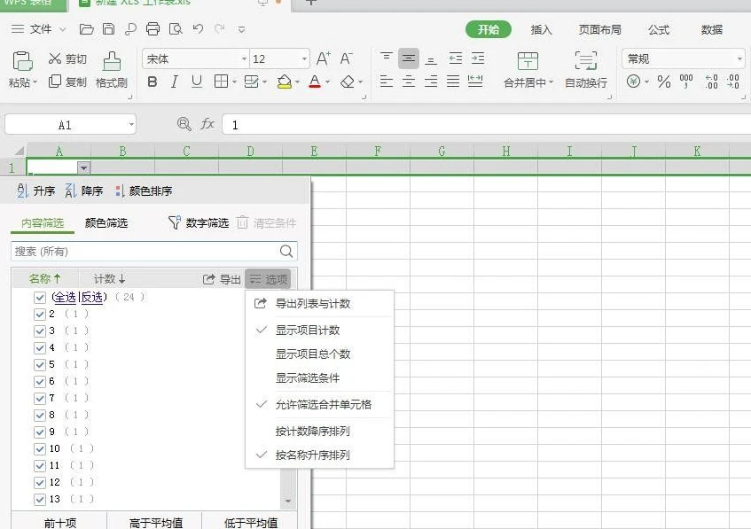Click the copy (复制) icon

point(55,82)
